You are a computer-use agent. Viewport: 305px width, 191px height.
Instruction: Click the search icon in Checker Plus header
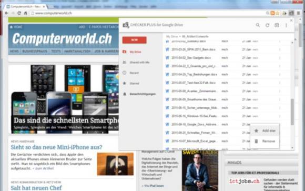pyautogui.click(x=258, y=25)
